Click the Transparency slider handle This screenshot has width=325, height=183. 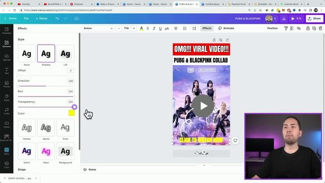(75, 107)
